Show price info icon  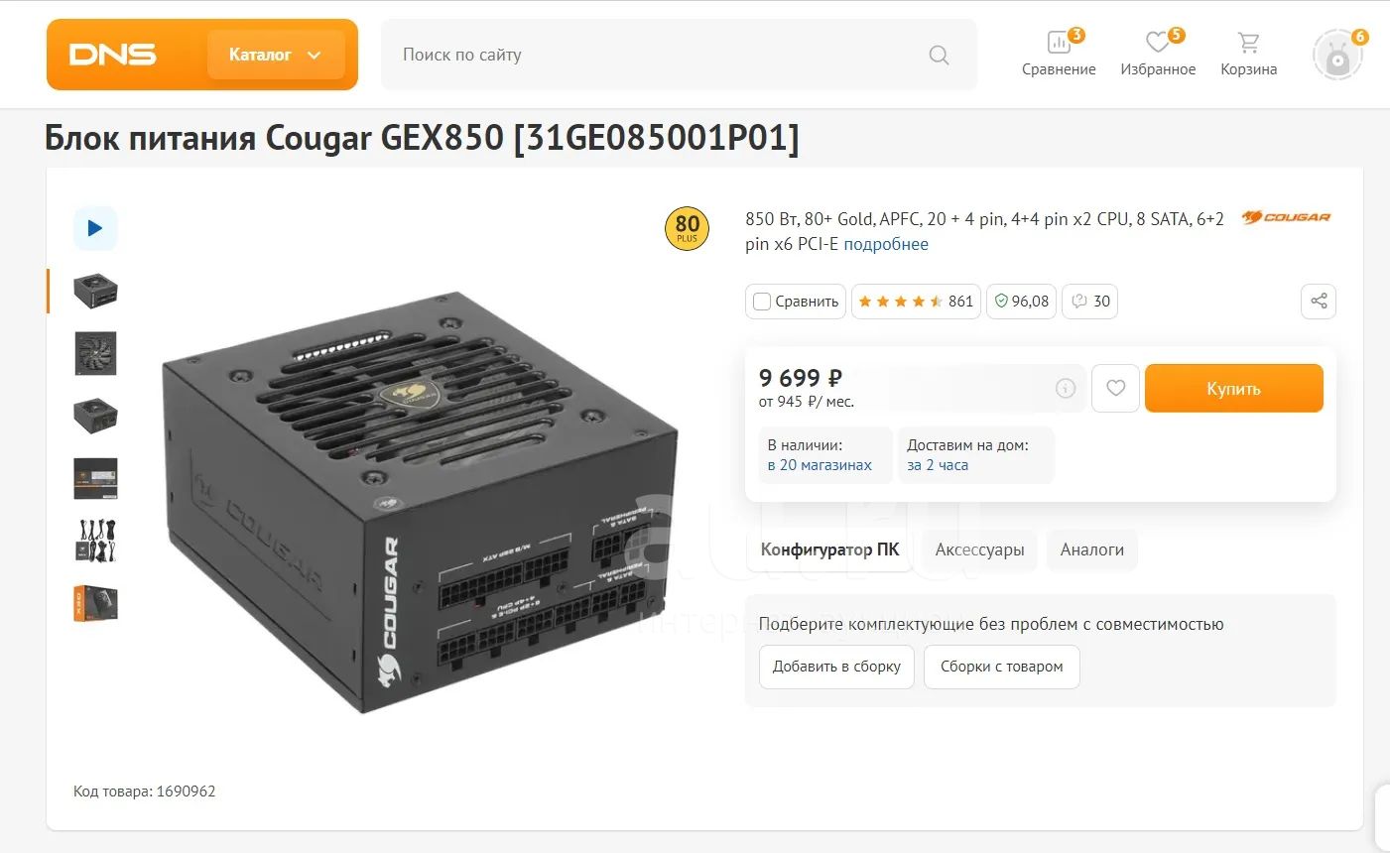coord(1065,389)
